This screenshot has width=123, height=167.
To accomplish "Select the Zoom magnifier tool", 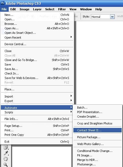I will tap(6, 165).
